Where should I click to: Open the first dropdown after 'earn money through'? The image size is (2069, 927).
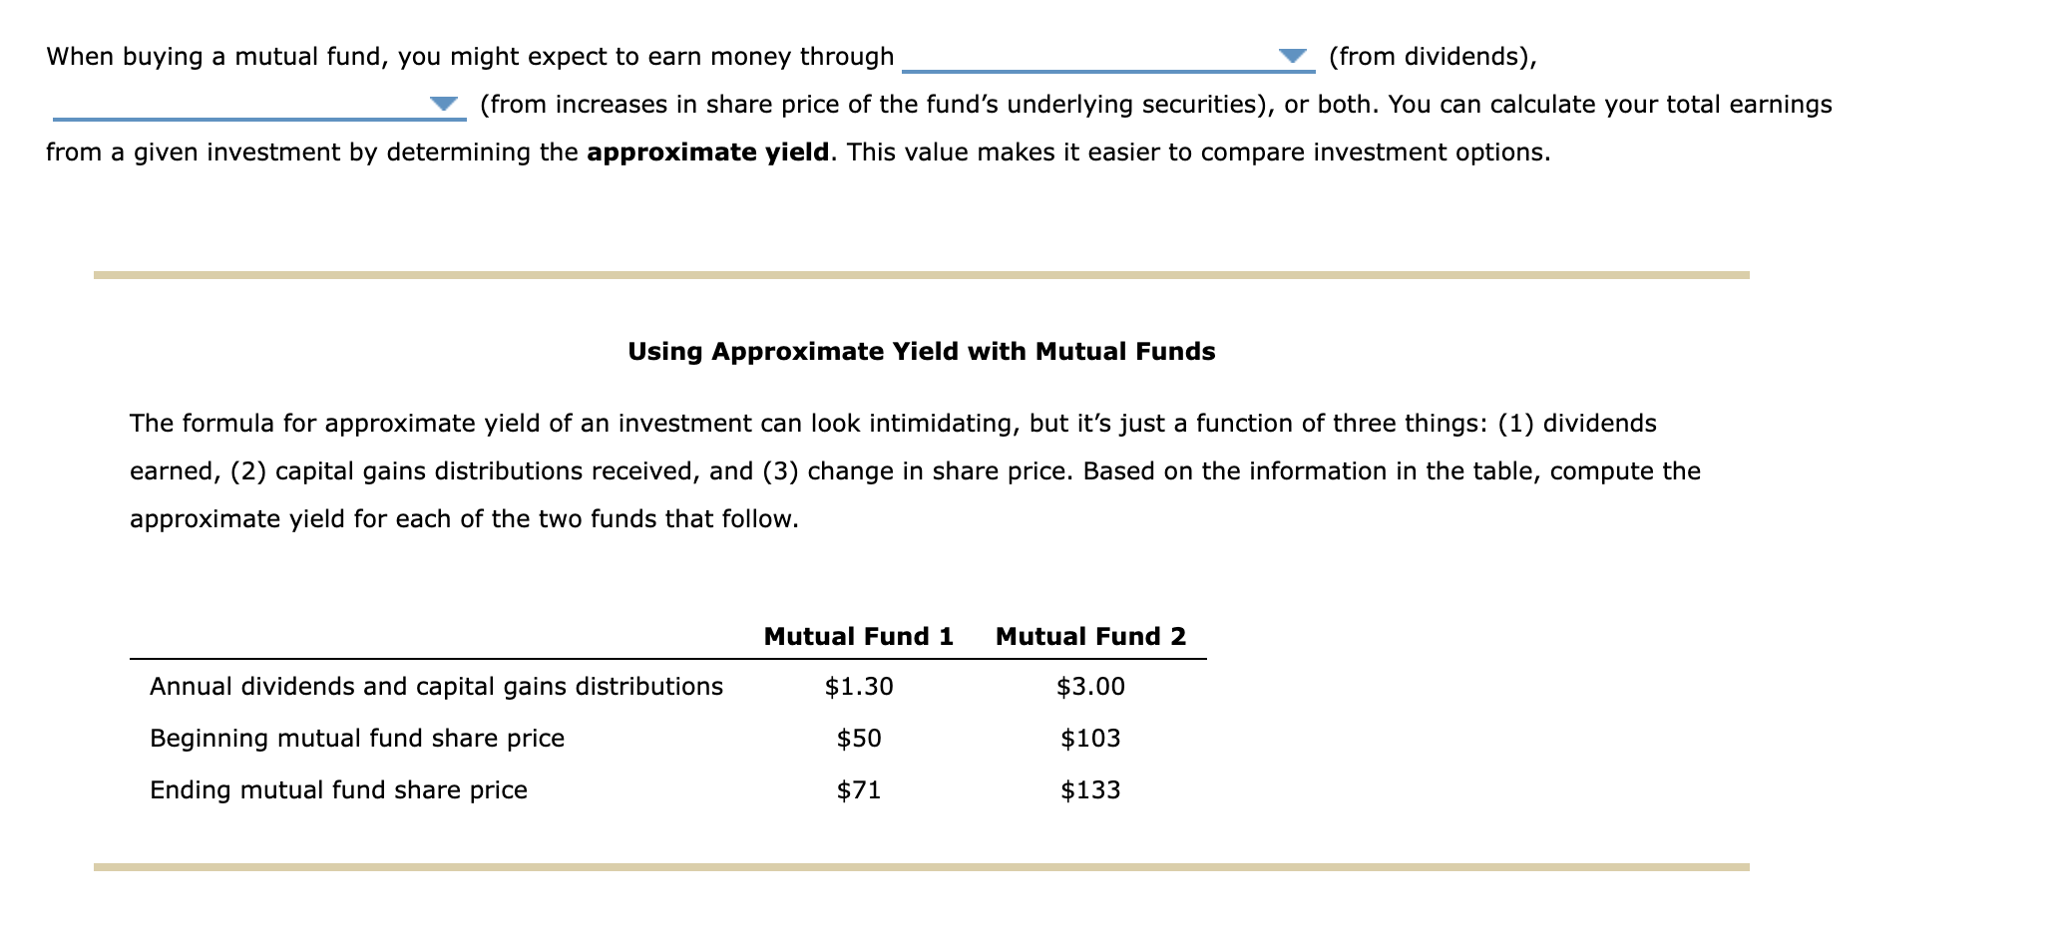(1293, 57)
